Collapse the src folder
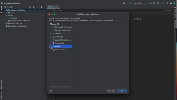Screen dimensions: 177x100 (6, 15)
